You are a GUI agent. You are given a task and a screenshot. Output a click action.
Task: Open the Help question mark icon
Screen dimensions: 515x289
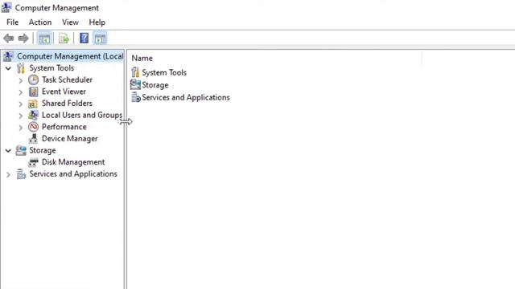[84, 39]
